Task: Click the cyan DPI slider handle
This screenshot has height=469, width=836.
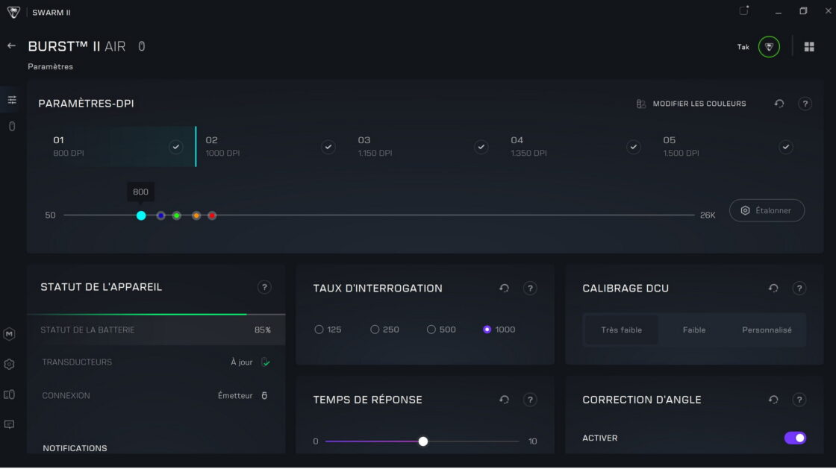Action: click(141, 215)
